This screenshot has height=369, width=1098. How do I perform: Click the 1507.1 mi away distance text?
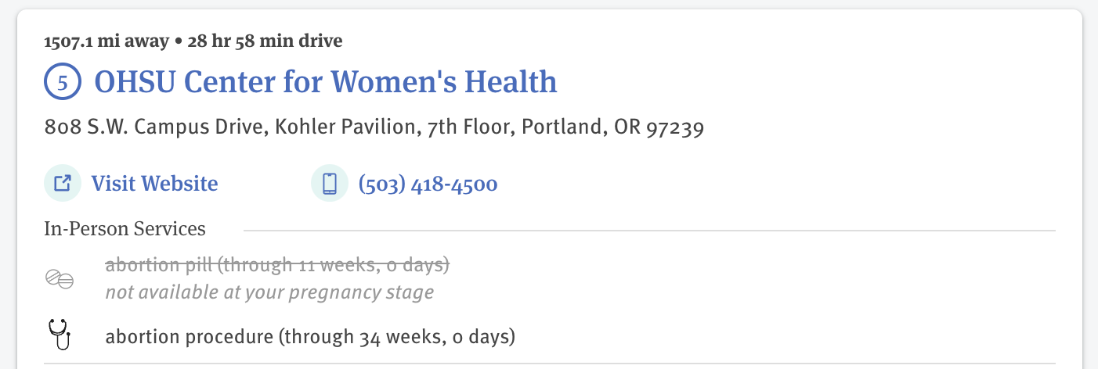[107, 41]
